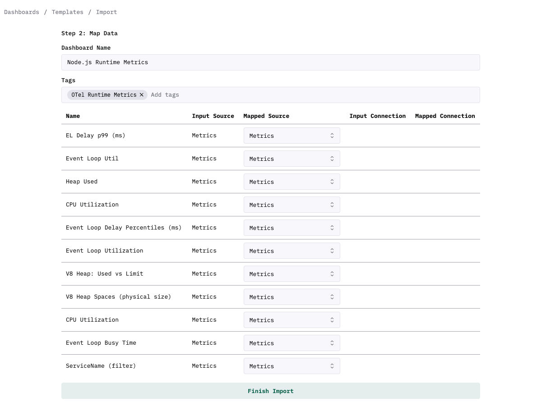Click the Dashboard Name input field
The height and width of the screenshot is (403, 546).
pos(270,62)
